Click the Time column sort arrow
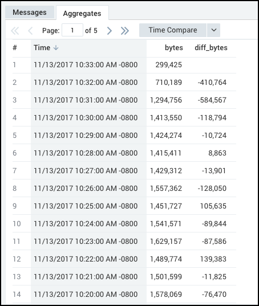The width and height of the screenshot is (259, 306). tap(56, 48)
